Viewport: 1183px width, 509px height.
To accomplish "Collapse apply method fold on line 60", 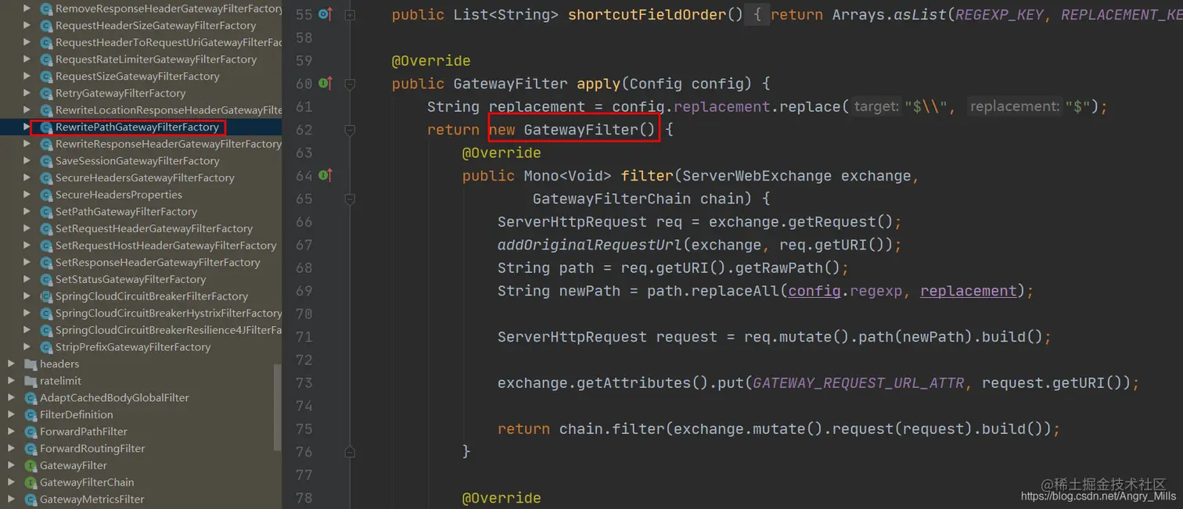I will pos(350,84).
